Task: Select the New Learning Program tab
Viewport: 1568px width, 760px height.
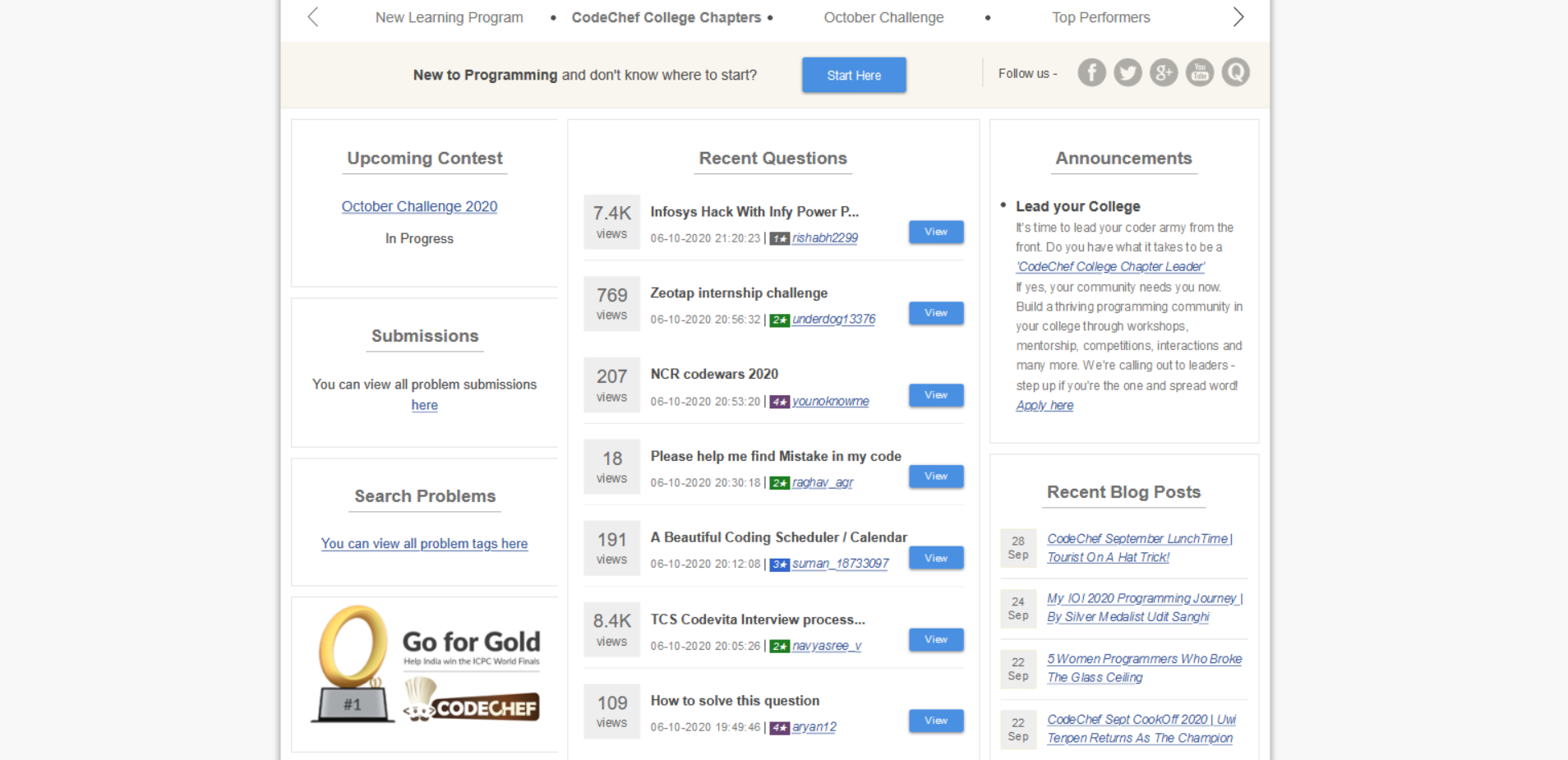Action: (449, 17)
